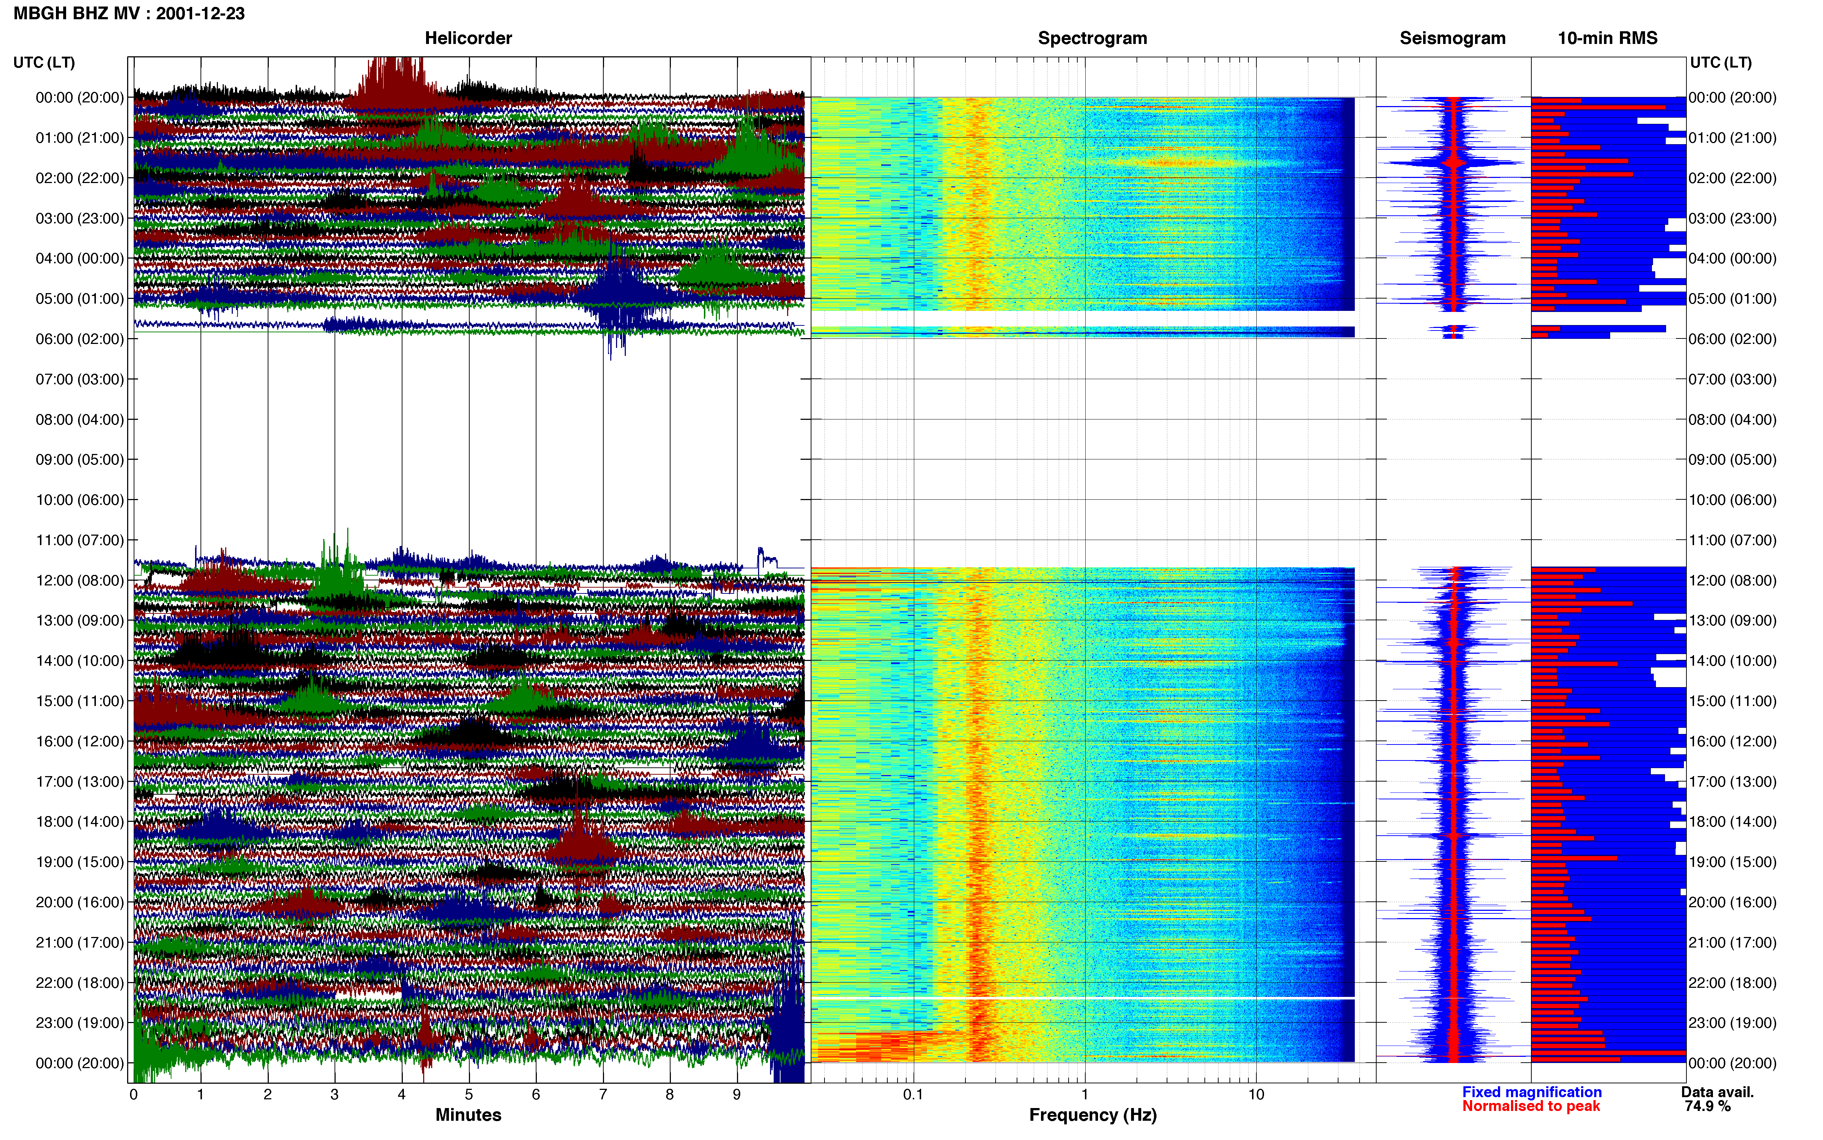Click the '0' tick on Minutes axis
The image size is (1823, 1140).
[133, 1095]
